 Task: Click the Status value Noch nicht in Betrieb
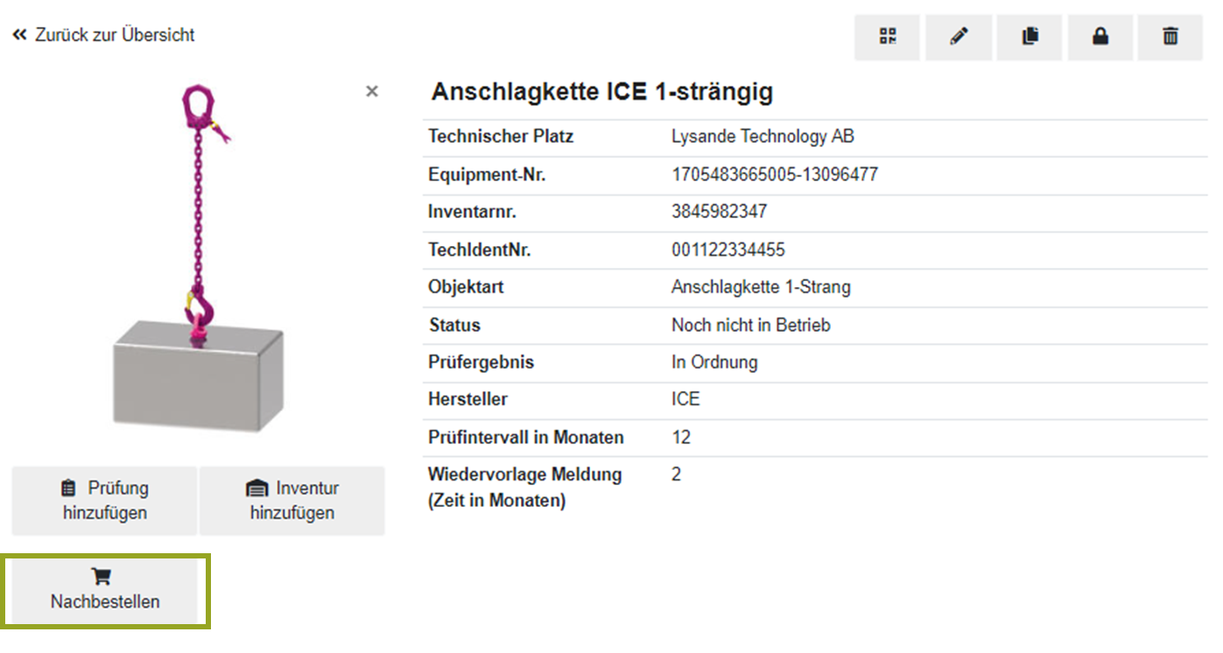[750, 326]
